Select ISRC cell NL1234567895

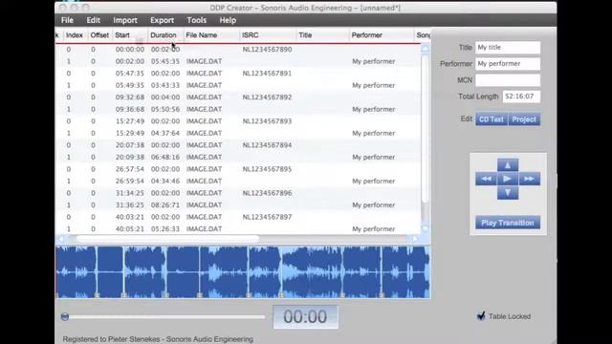pyautogui.click(x=267, y=169)
